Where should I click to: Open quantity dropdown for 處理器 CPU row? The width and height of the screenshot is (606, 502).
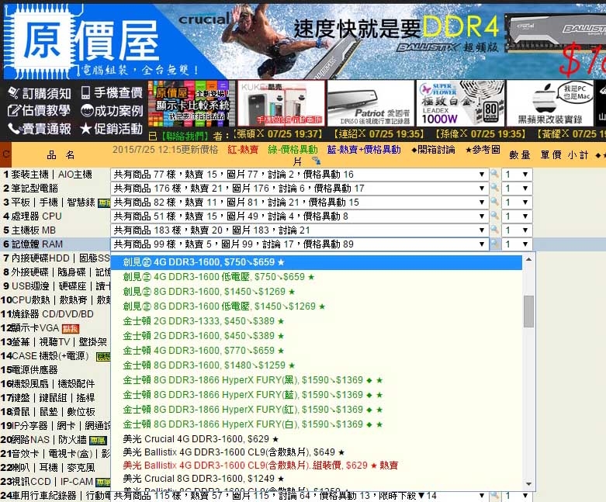(517, 216)
